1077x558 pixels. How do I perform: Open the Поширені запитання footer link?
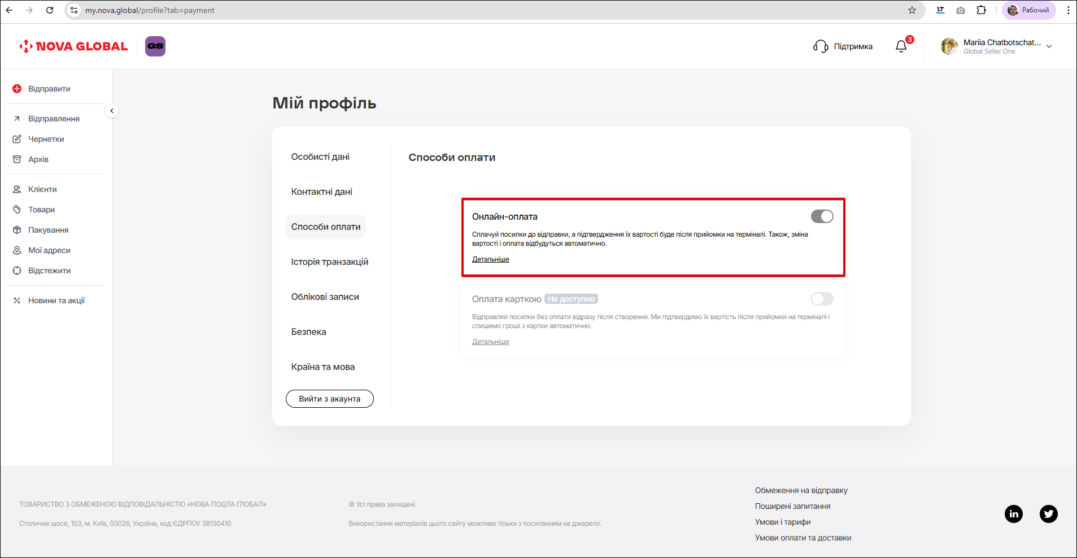792,506
